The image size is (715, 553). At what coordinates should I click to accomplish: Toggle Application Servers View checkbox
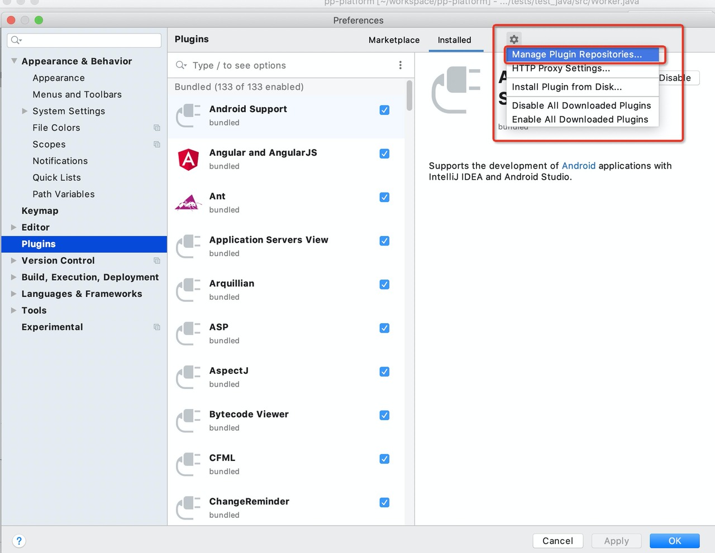tap(384, 241)
